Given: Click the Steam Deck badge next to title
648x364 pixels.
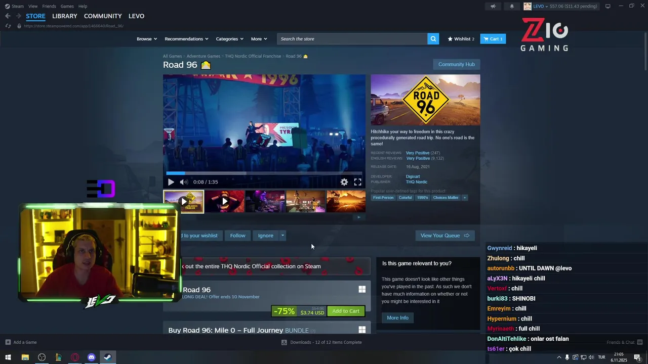Looking at the screenshot, I should tap(206, 65).
